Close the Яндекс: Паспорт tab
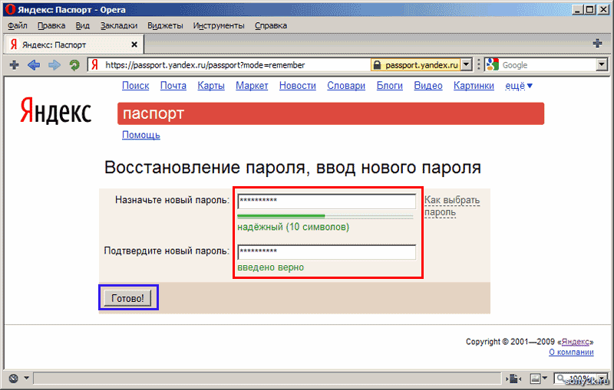 pyautogui.click(x=134, y=44)
